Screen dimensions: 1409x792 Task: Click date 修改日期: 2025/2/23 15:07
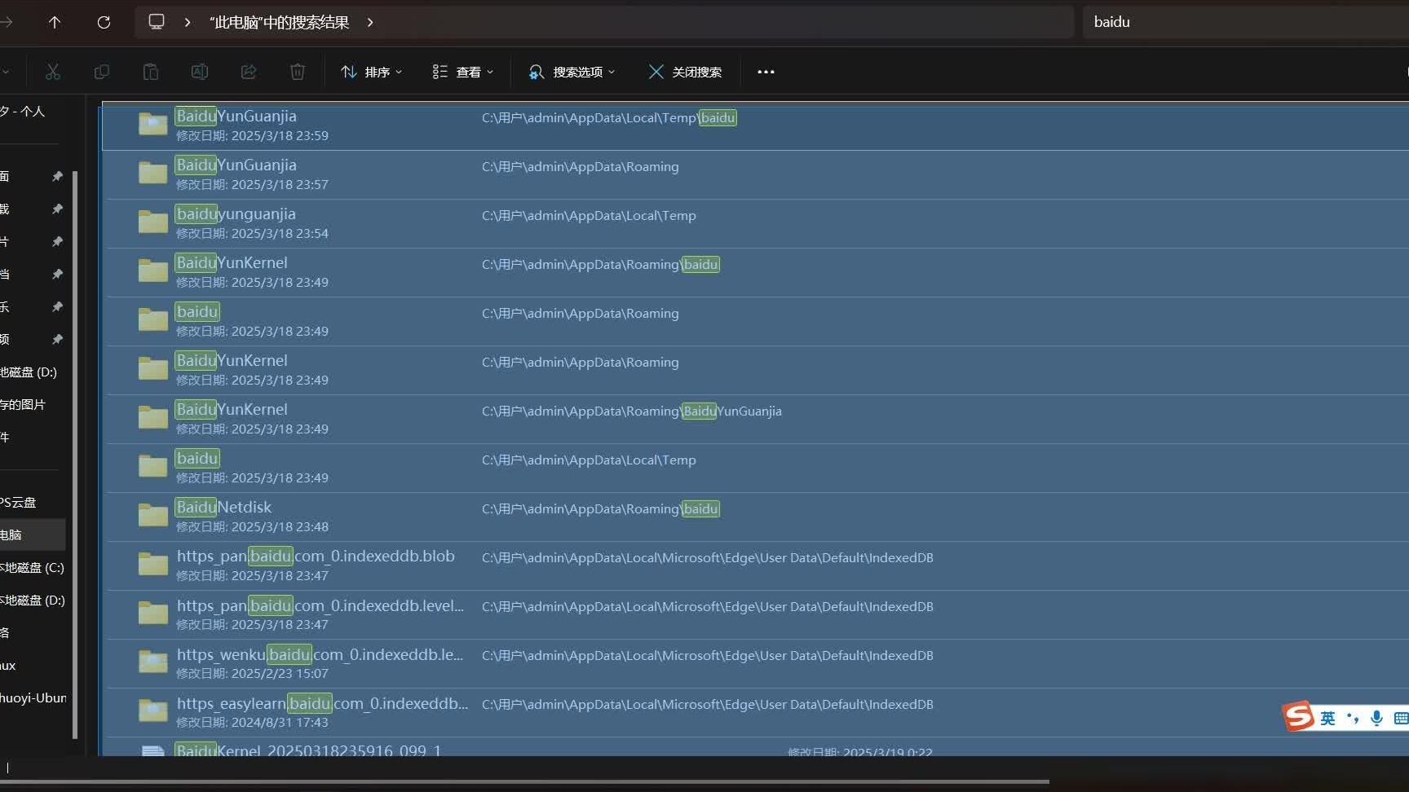coord(253,674)
